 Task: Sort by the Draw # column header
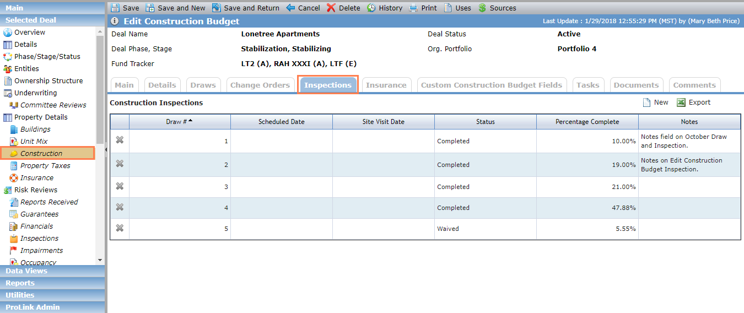point(180,122)
